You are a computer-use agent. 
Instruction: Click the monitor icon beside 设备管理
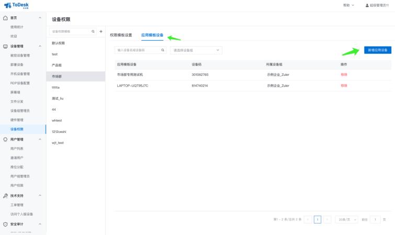click(x=5, y=46)
